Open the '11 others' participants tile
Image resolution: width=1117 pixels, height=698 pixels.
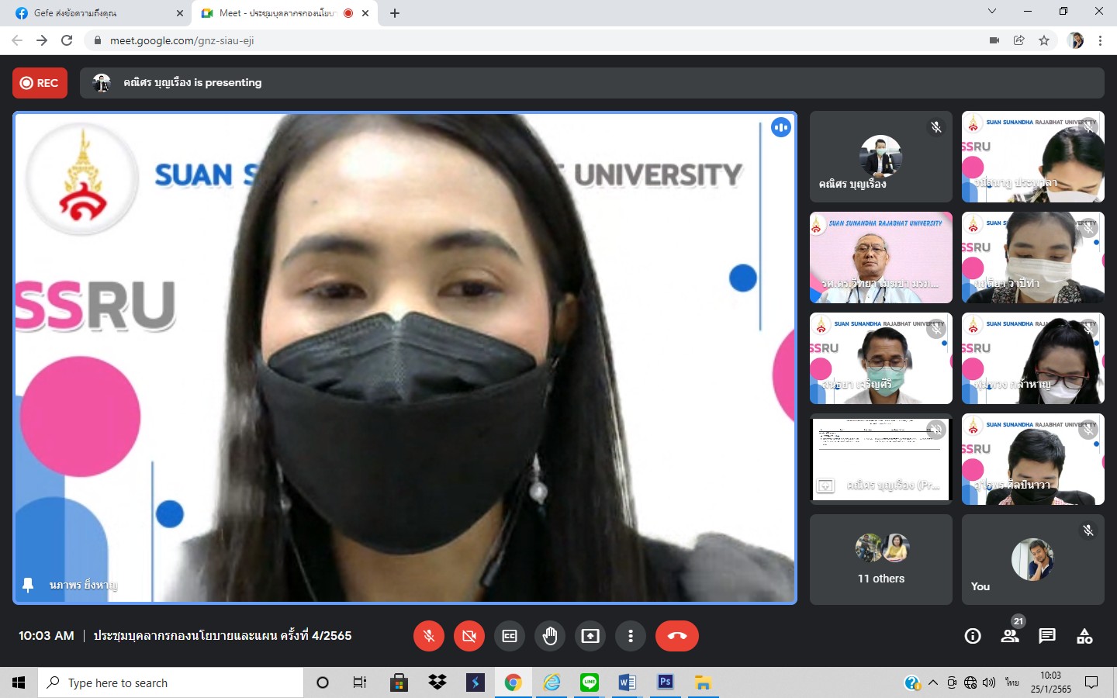[880, 559]
